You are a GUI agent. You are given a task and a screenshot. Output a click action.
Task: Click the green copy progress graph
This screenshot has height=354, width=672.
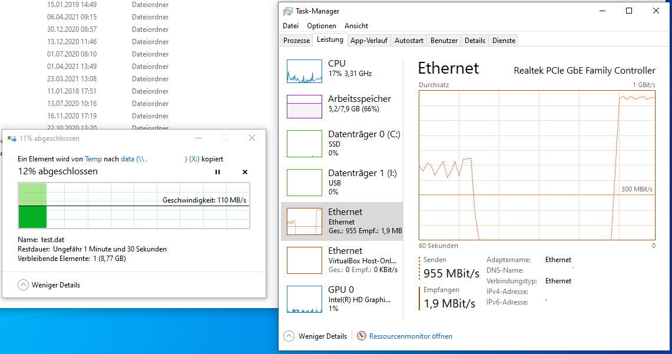pos(134,205)
